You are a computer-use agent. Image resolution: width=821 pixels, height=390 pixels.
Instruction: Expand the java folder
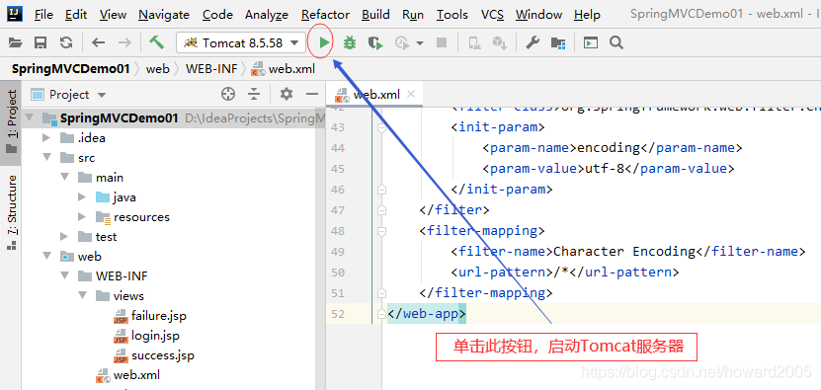(x=82, y=197)
